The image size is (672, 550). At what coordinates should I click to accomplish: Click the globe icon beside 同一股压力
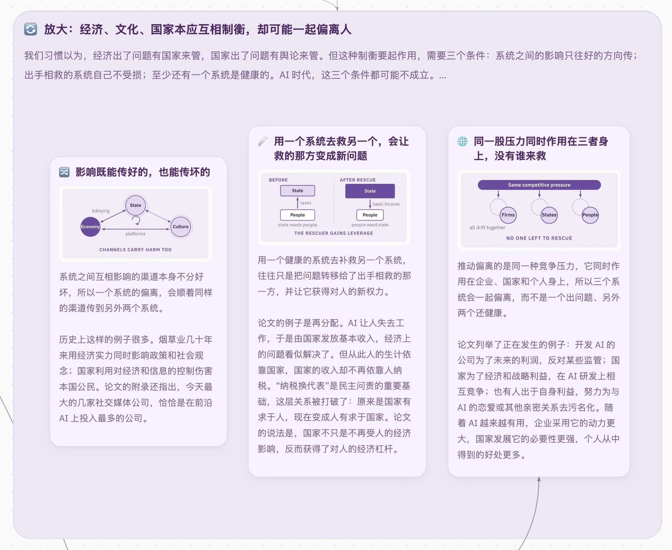(463, 142)
